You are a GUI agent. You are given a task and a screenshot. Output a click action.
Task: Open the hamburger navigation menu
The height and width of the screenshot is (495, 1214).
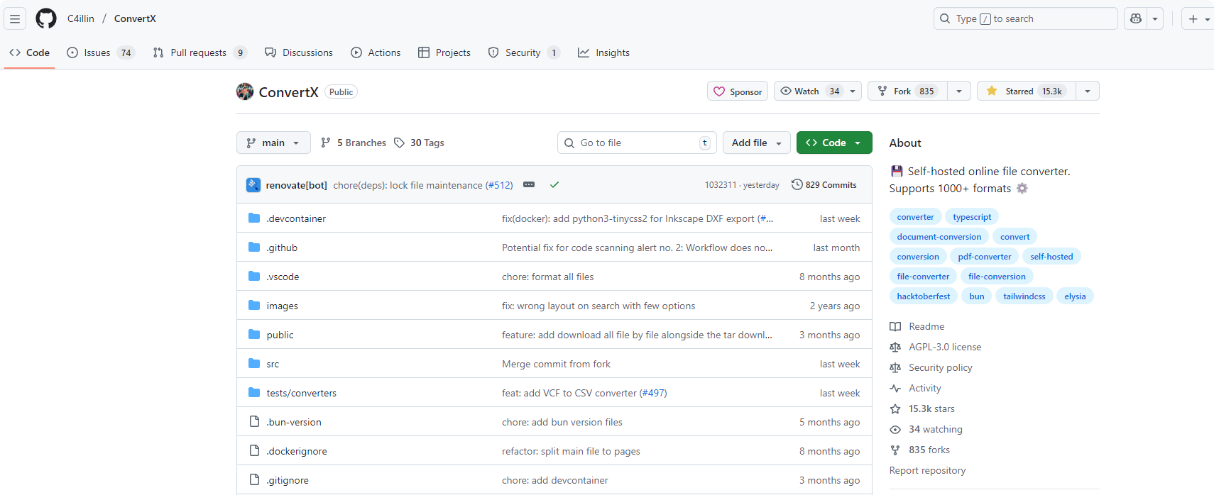(x=15, y=18)
